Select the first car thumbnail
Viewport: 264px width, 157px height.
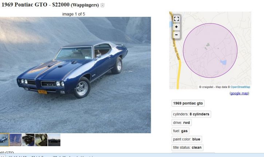coord(4,140)
